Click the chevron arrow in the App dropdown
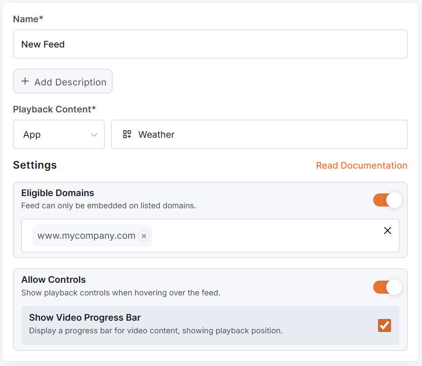The width and height of the screenshot is (422, 366). coord(94,135)
